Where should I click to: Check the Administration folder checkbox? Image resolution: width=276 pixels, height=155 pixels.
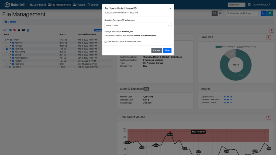click(x=7, y=58)
